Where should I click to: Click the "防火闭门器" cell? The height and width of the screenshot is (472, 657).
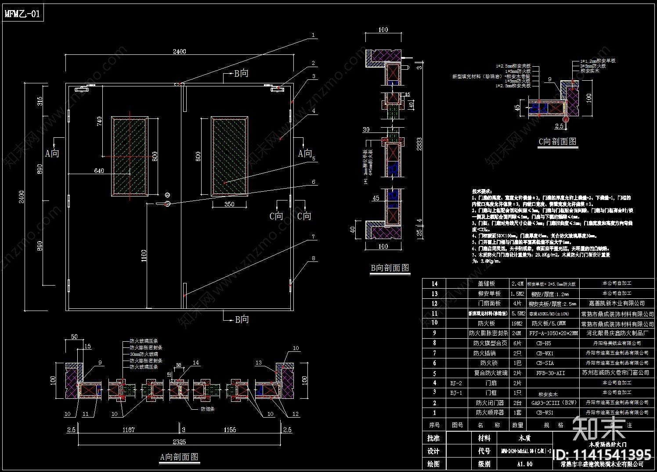[490, 403]
